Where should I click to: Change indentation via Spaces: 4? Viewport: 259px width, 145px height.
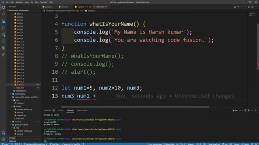[191, 144]
